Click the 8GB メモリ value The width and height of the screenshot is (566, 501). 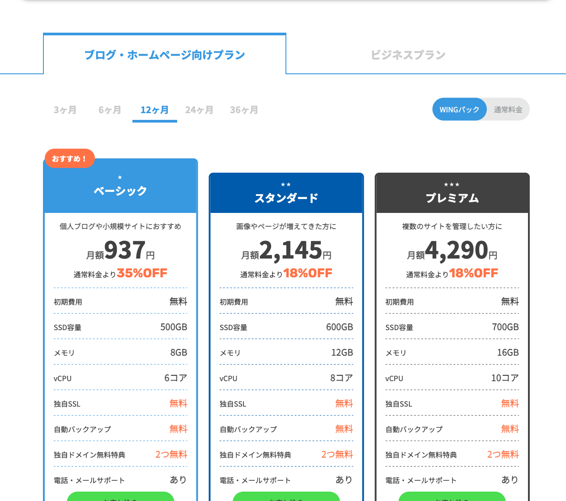tap(179, 352)
